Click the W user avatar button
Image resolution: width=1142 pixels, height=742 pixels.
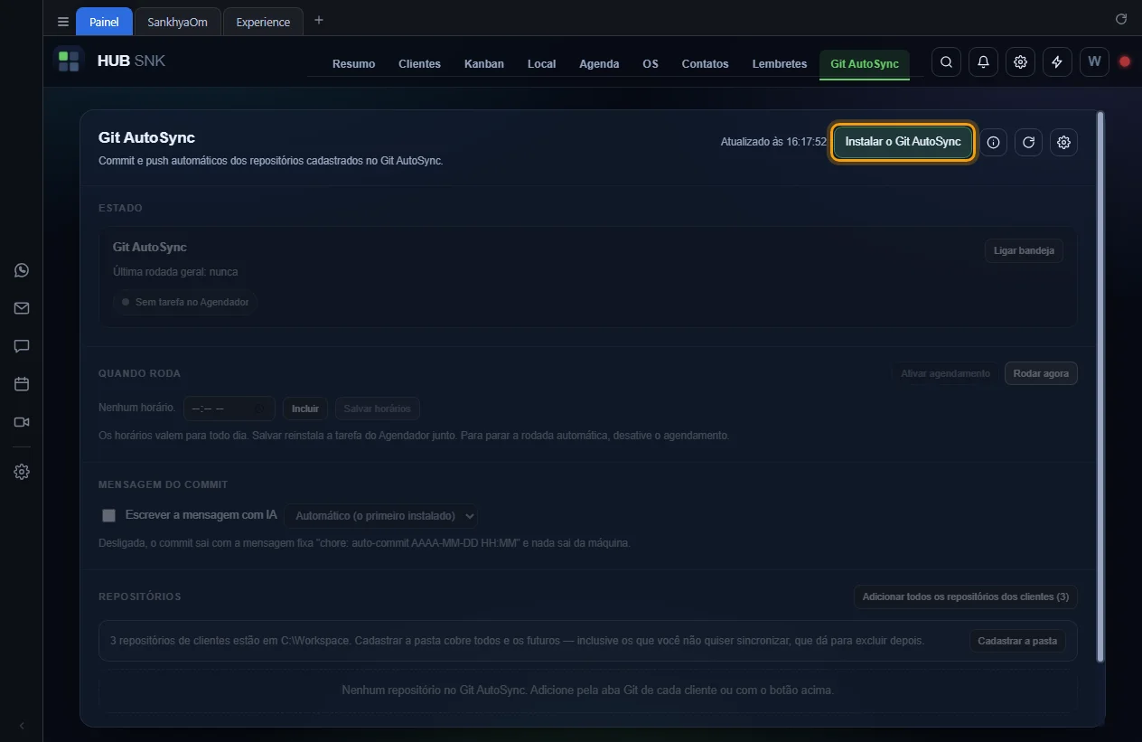tap(1094, 62)
